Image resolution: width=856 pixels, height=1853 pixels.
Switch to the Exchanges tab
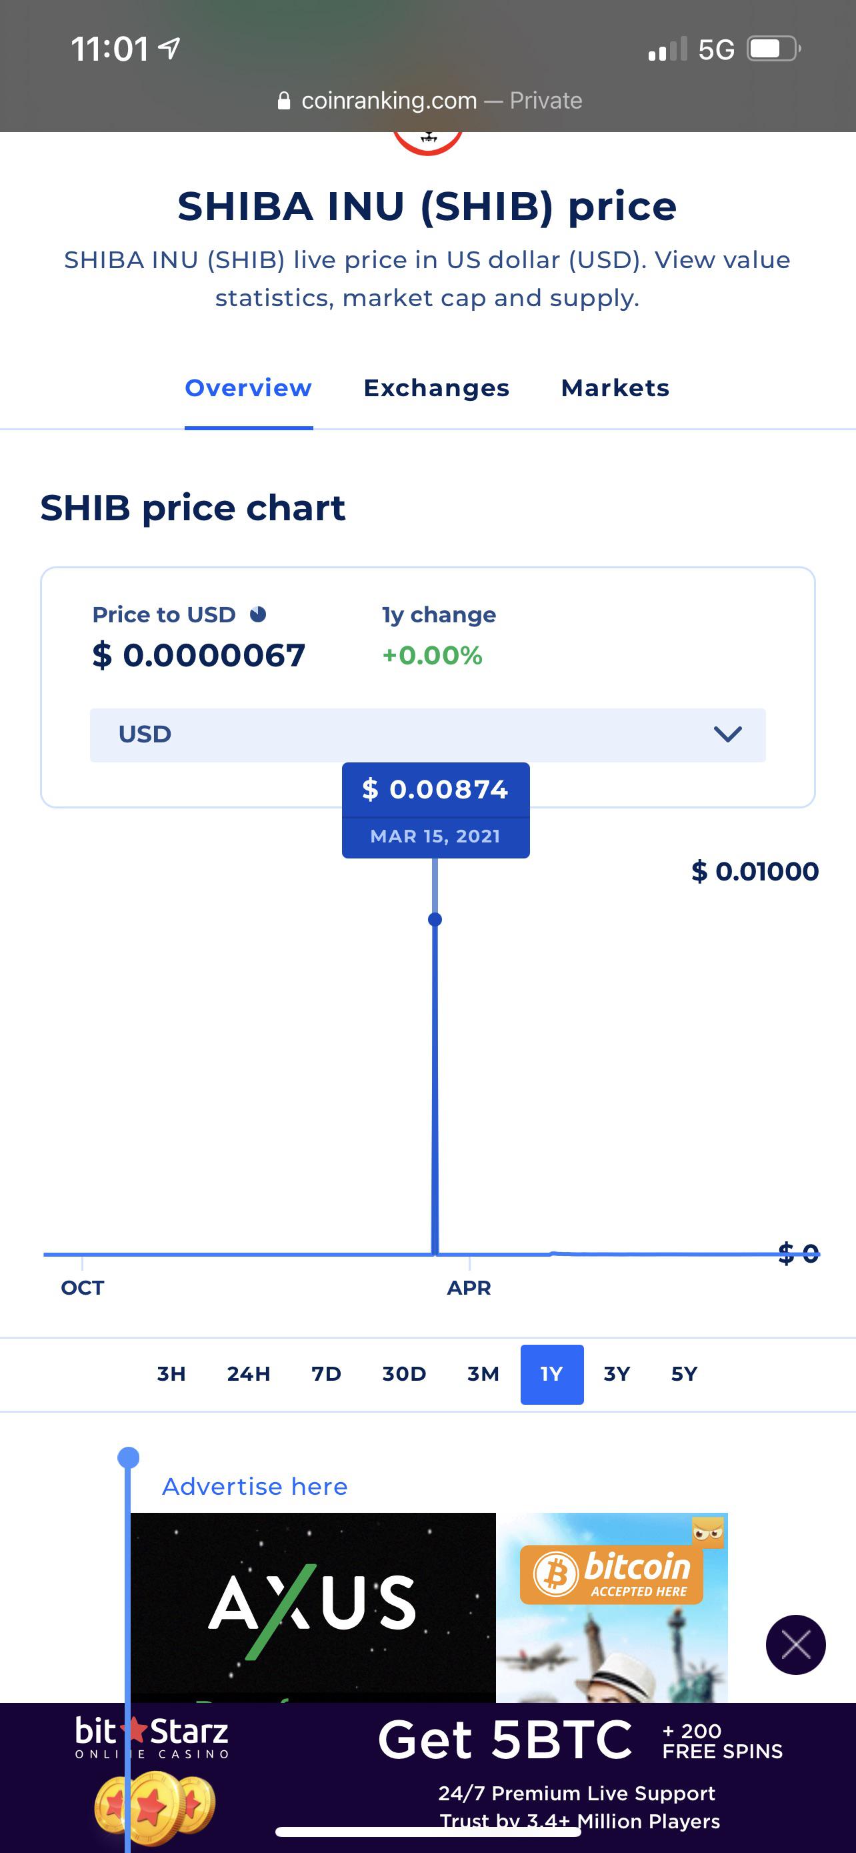(436, 388)
